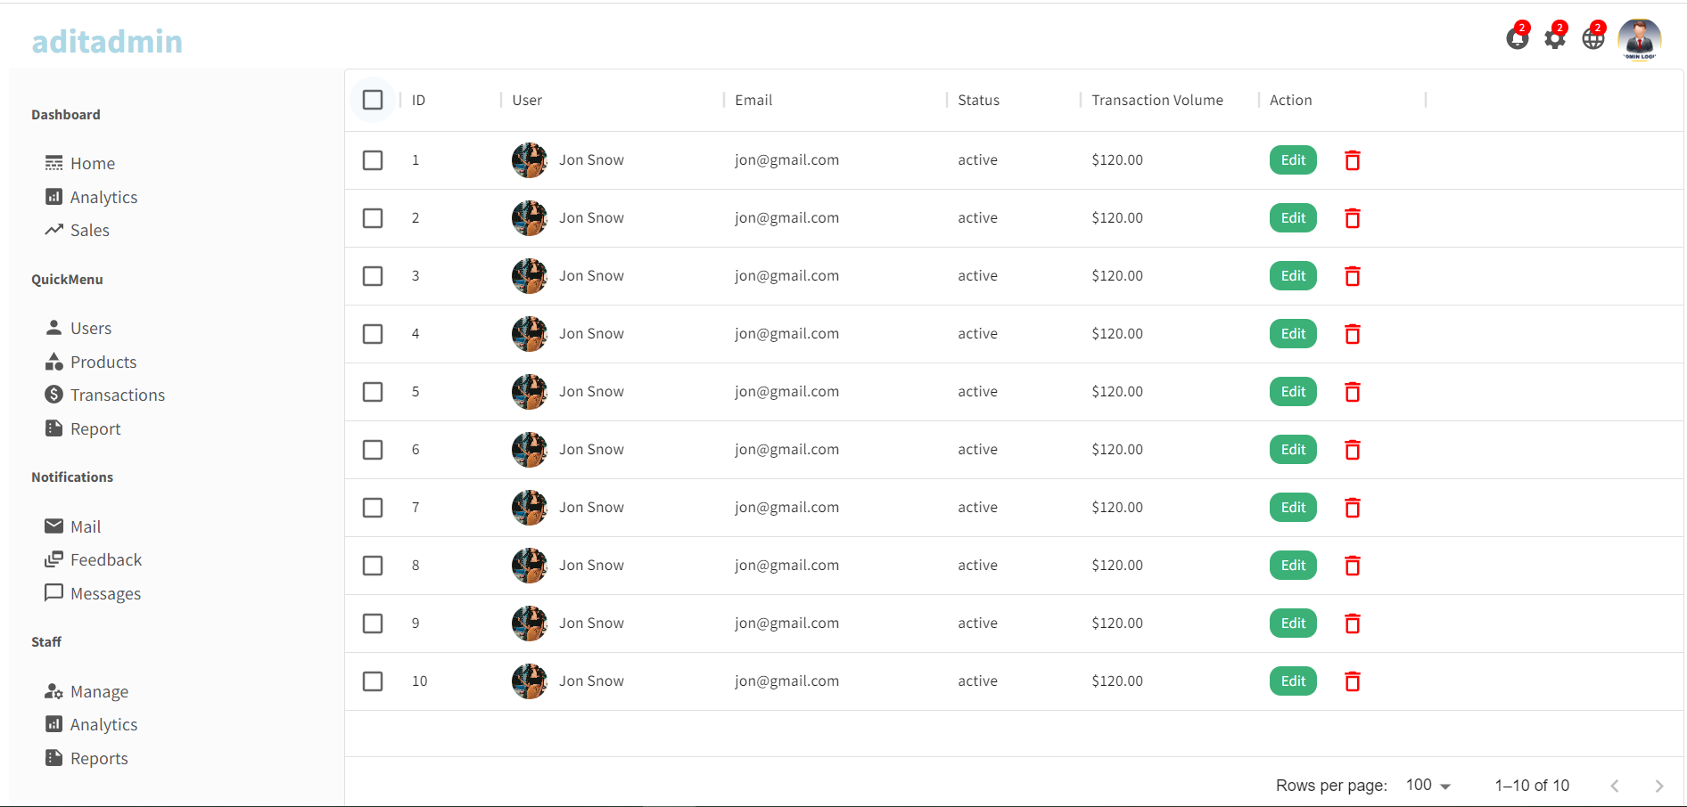Screen dimensions: 1687x807
Task: Check the checkbox for row 10
Action: (373, 681)
